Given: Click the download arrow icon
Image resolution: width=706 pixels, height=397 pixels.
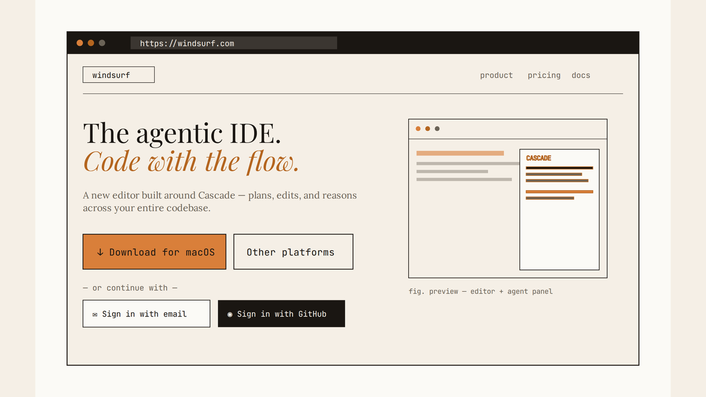Looking at the screenshot, I should click(100, 252).
